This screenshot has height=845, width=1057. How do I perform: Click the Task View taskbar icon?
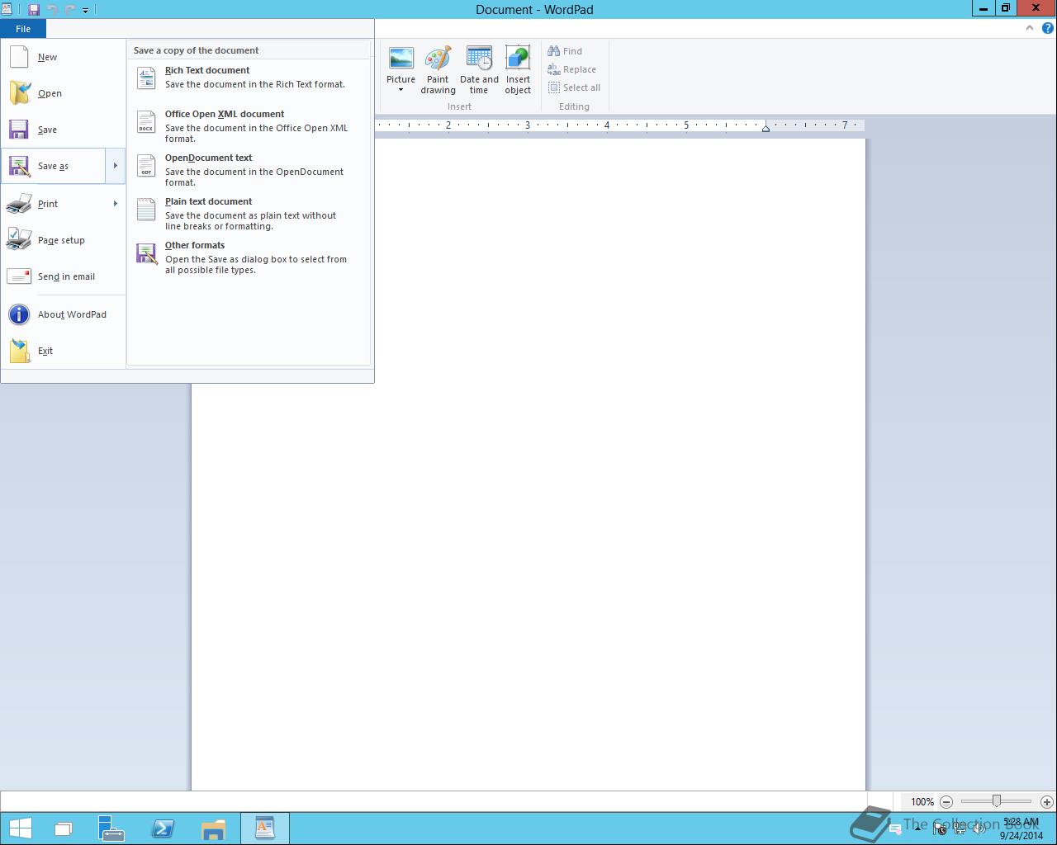click(x=63, y=828)
